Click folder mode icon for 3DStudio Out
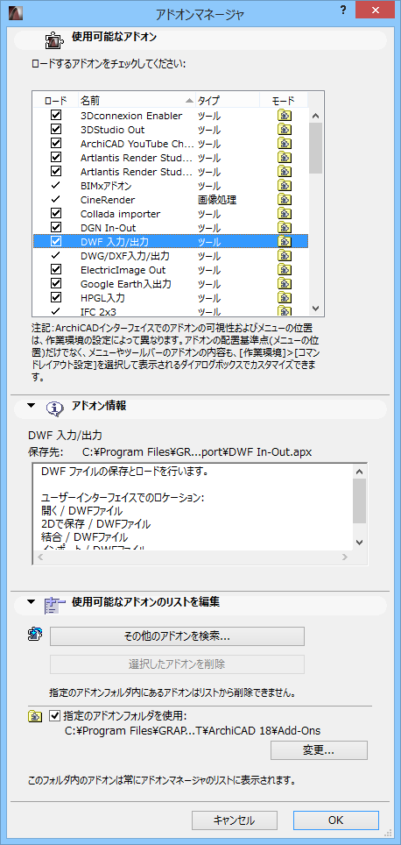401x845 pixels. point(285,130)
